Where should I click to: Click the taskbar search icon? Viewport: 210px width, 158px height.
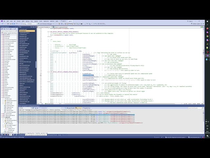point(207,25)
